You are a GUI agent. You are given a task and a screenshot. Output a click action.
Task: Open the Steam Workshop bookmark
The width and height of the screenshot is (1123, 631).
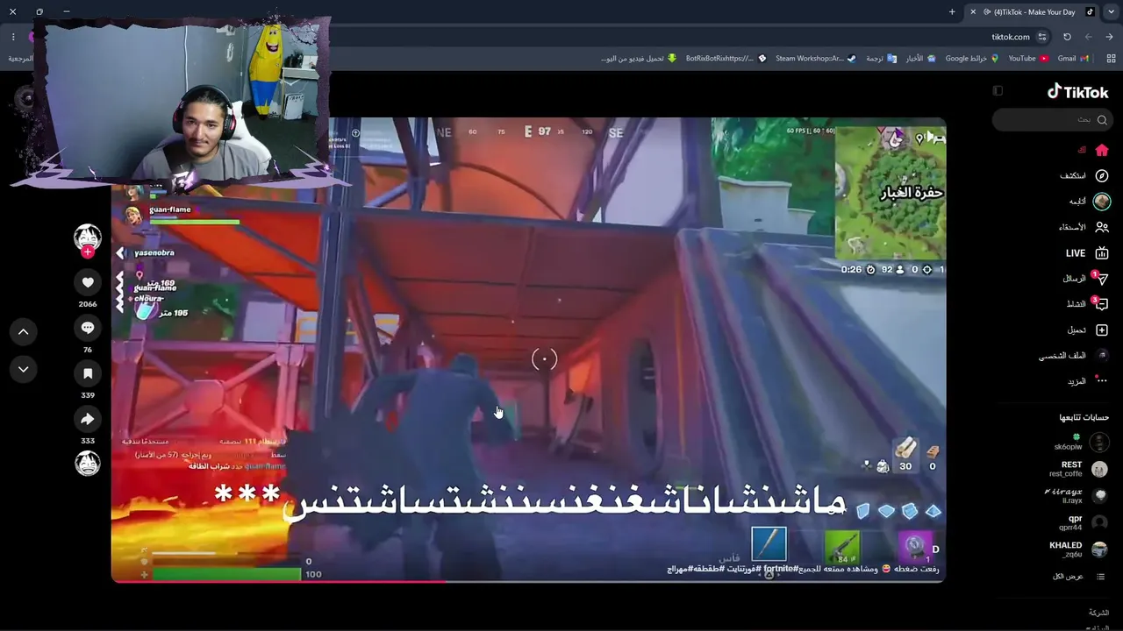click(816, 59)
